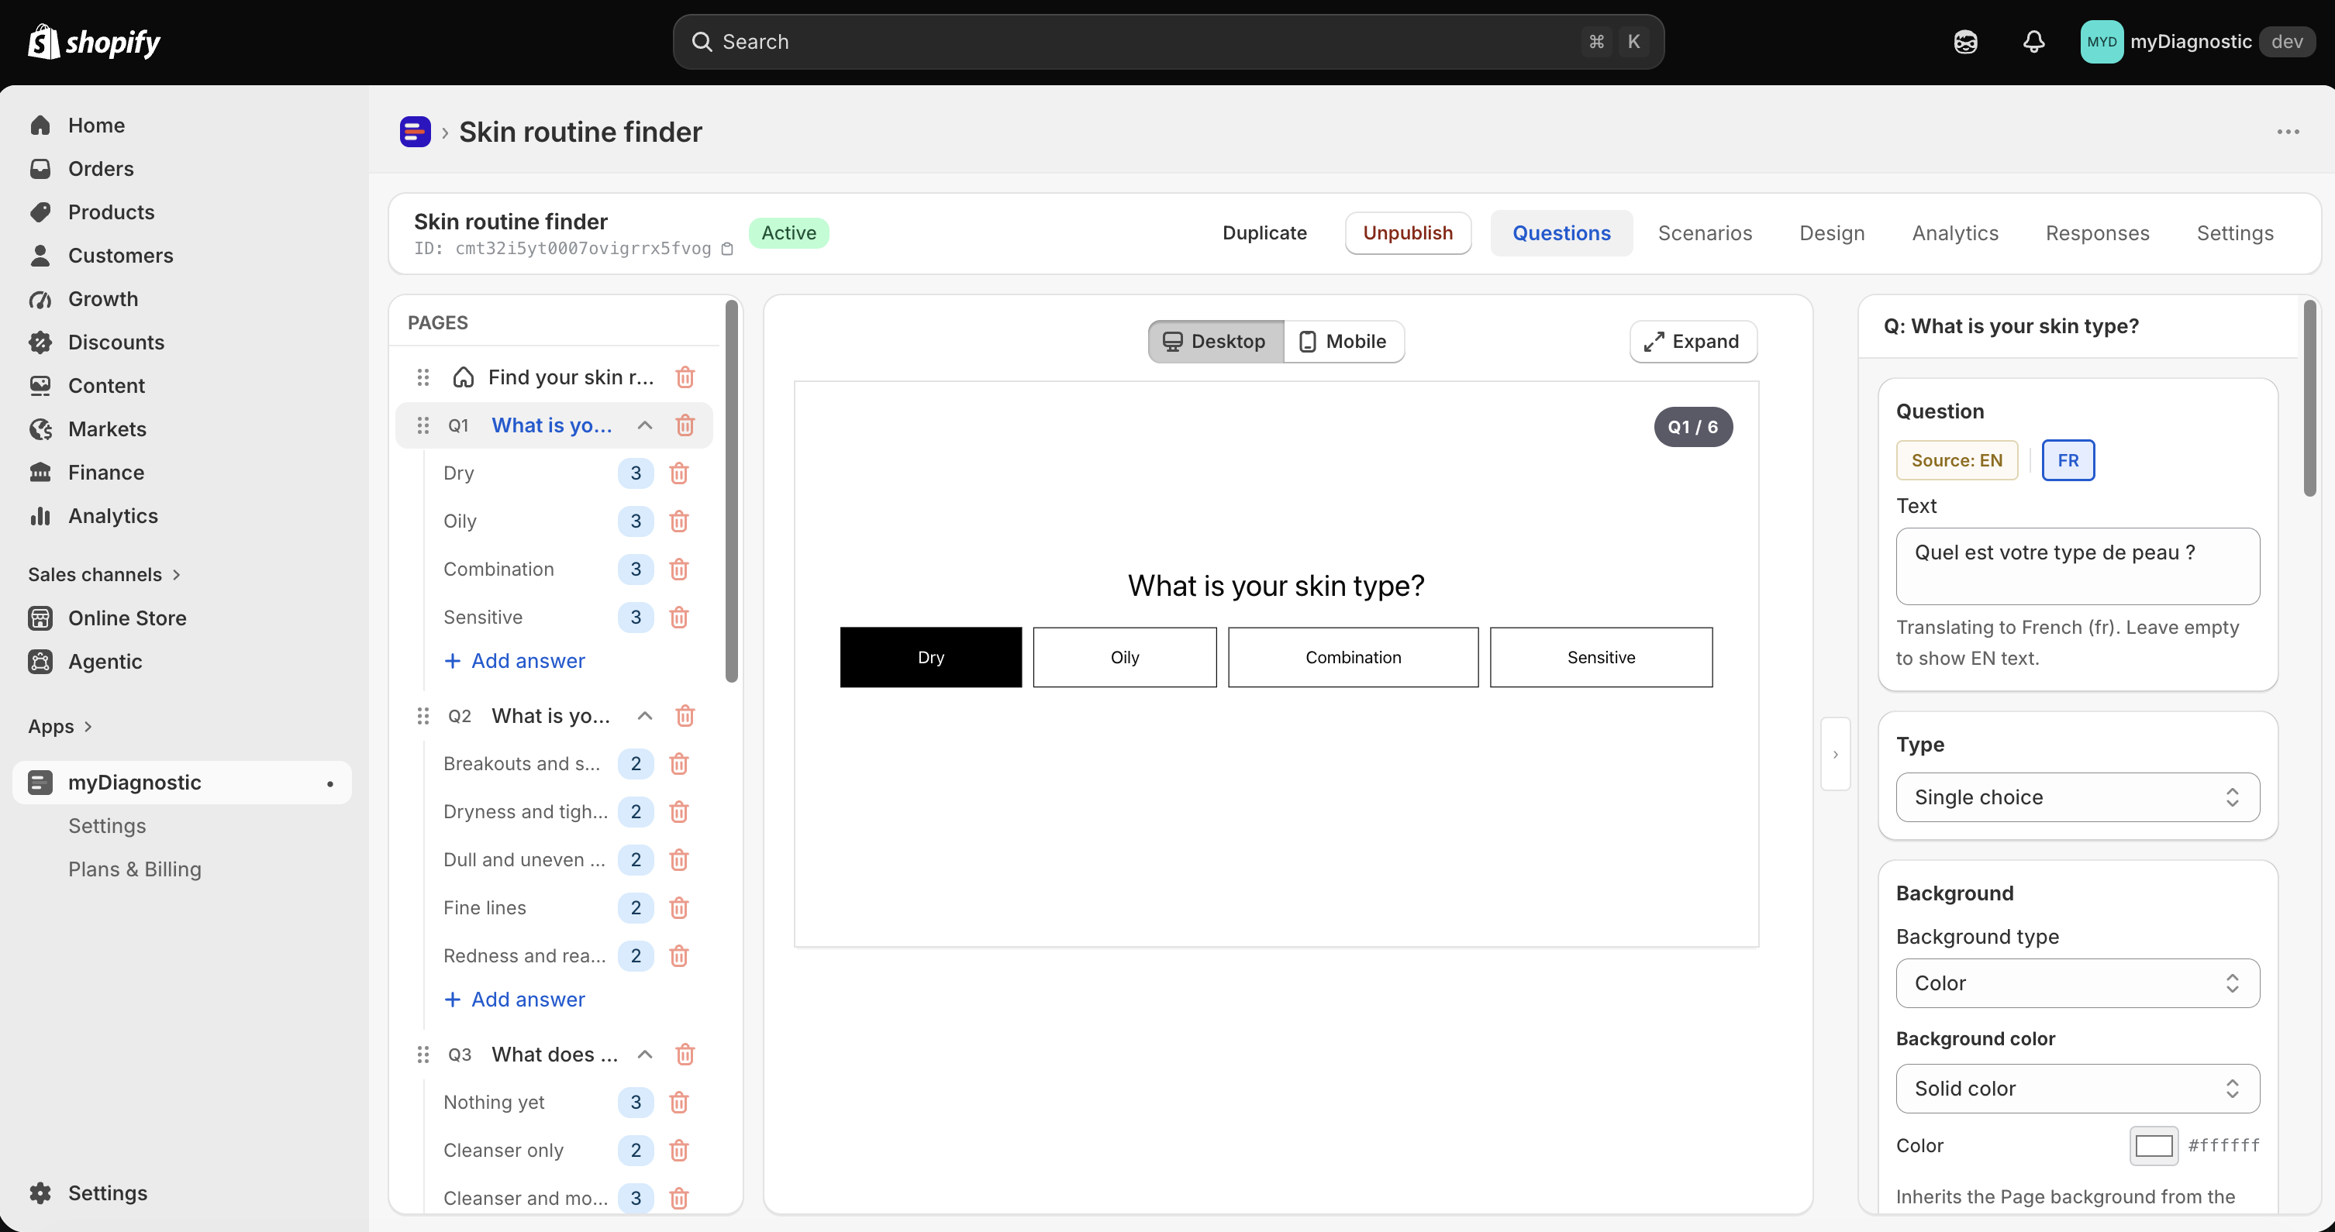This screenshot has width=2335, height=1232.
Task: Open the three-dot more actions menu
Action: [2288, 132]
